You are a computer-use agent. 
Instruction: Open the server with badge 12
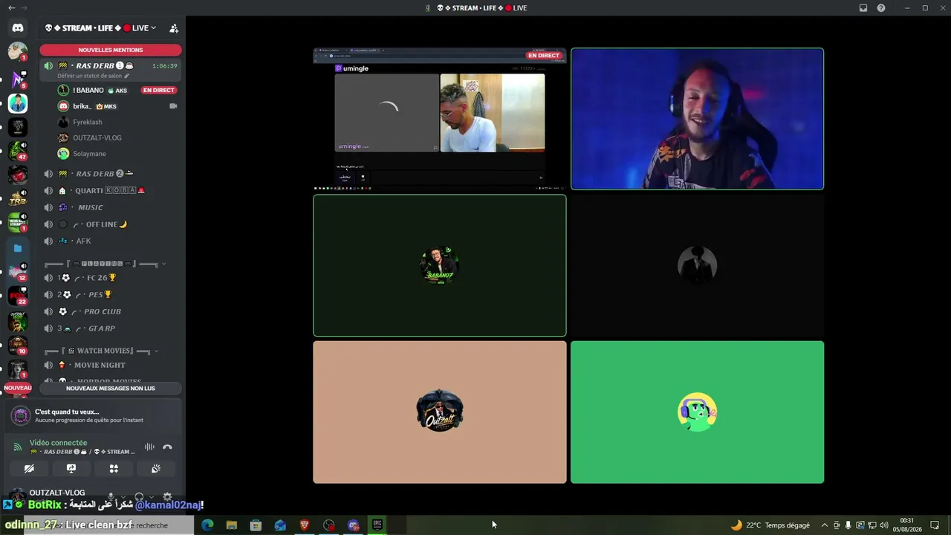click(18, 272)
